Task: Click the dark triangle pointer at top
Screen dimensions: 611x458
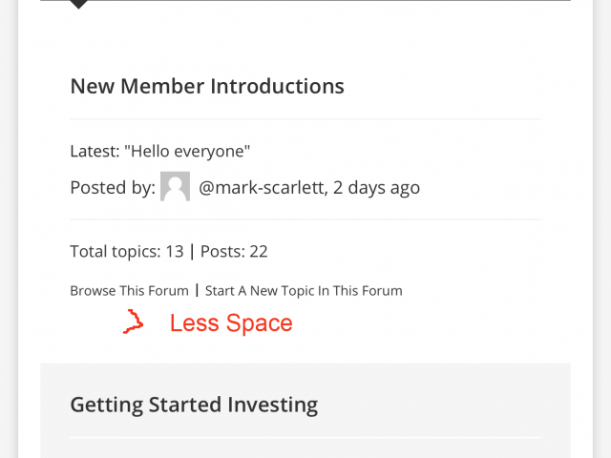Action: coord(78,4)
